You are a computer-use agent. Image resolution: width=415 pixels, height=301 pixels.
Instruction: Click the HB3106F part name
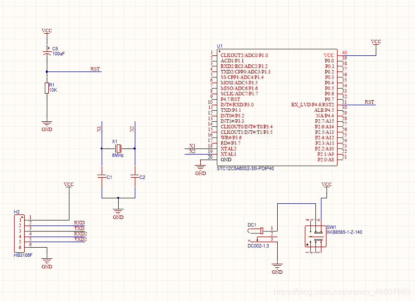coord(23,255)
